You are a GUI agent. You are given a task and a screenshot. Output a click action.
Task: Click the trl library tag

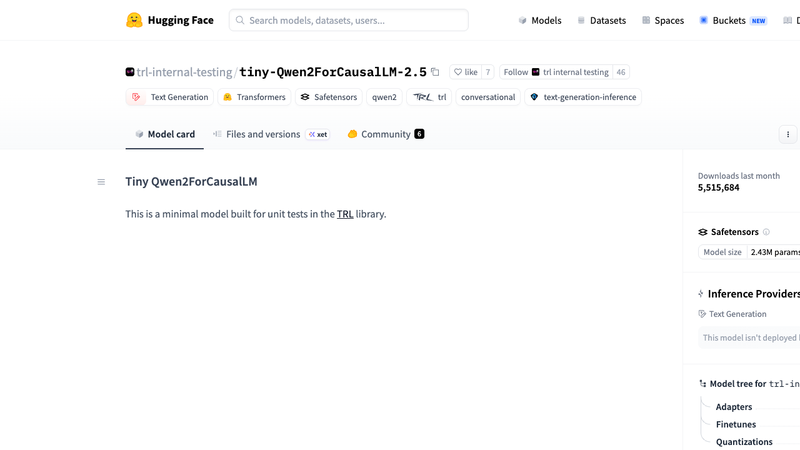click(x=429, y=97)
